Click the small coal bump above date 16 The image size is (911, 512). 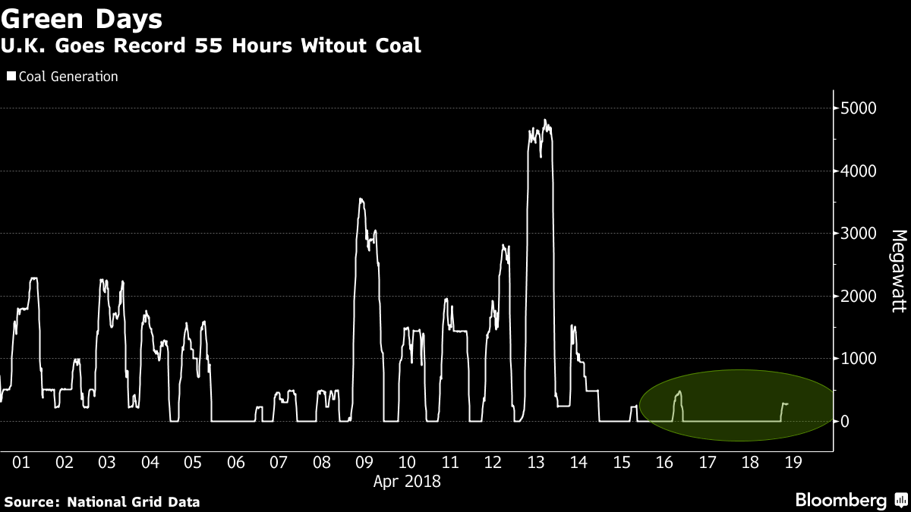pos(678,394)
